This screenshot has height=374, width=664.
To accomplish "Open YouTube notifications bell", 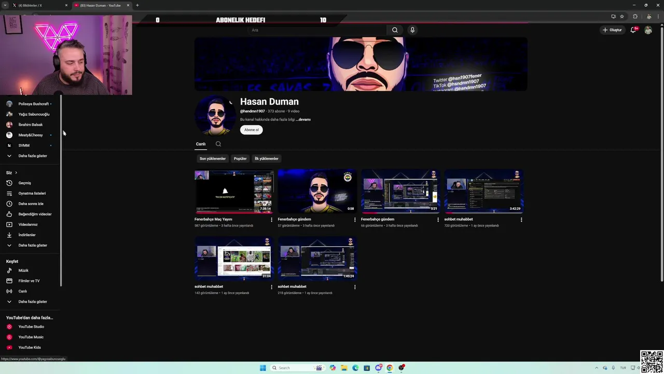I will tap(633, 30).
